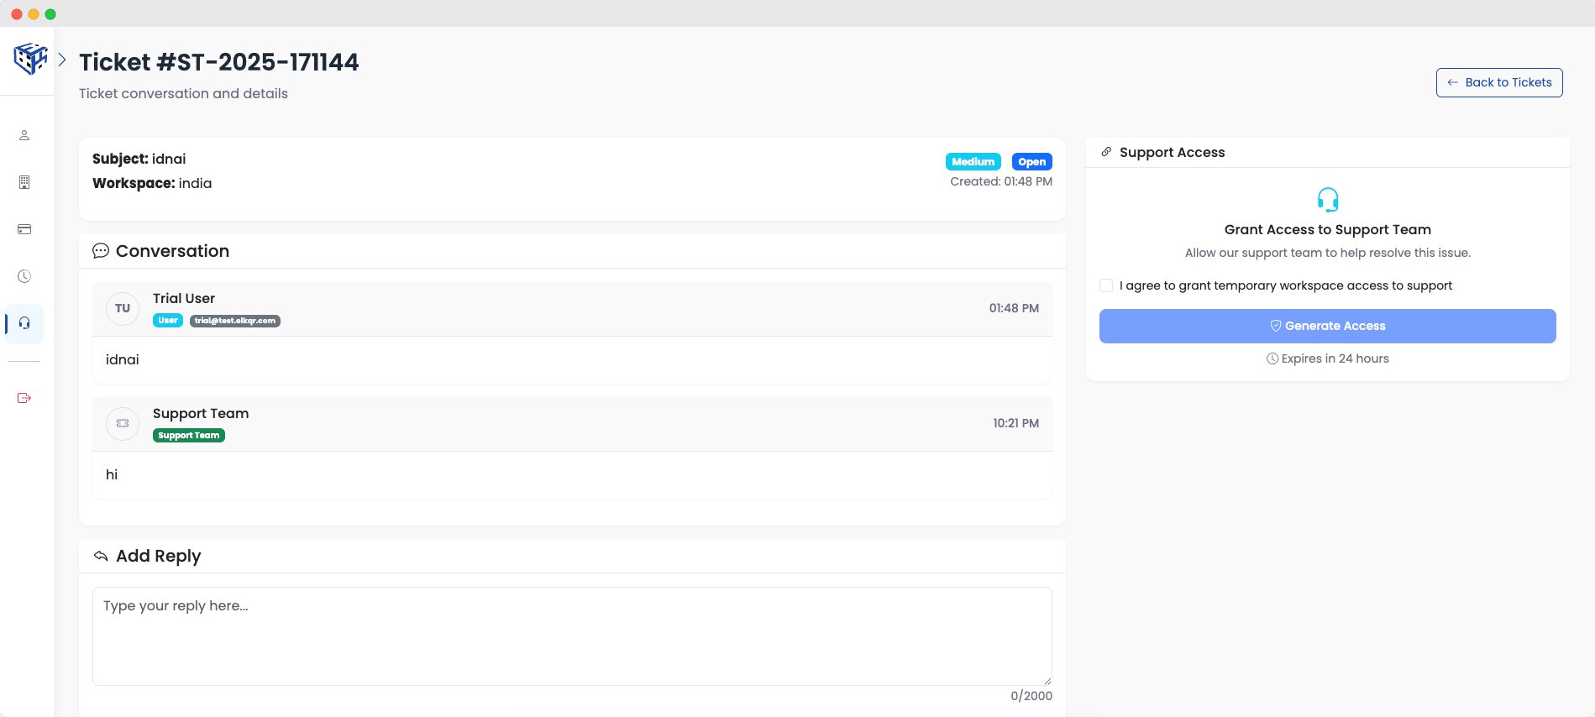Go Back to Tickets
The width and height of the screenshot is (1595, 717).
(1498, 82)
